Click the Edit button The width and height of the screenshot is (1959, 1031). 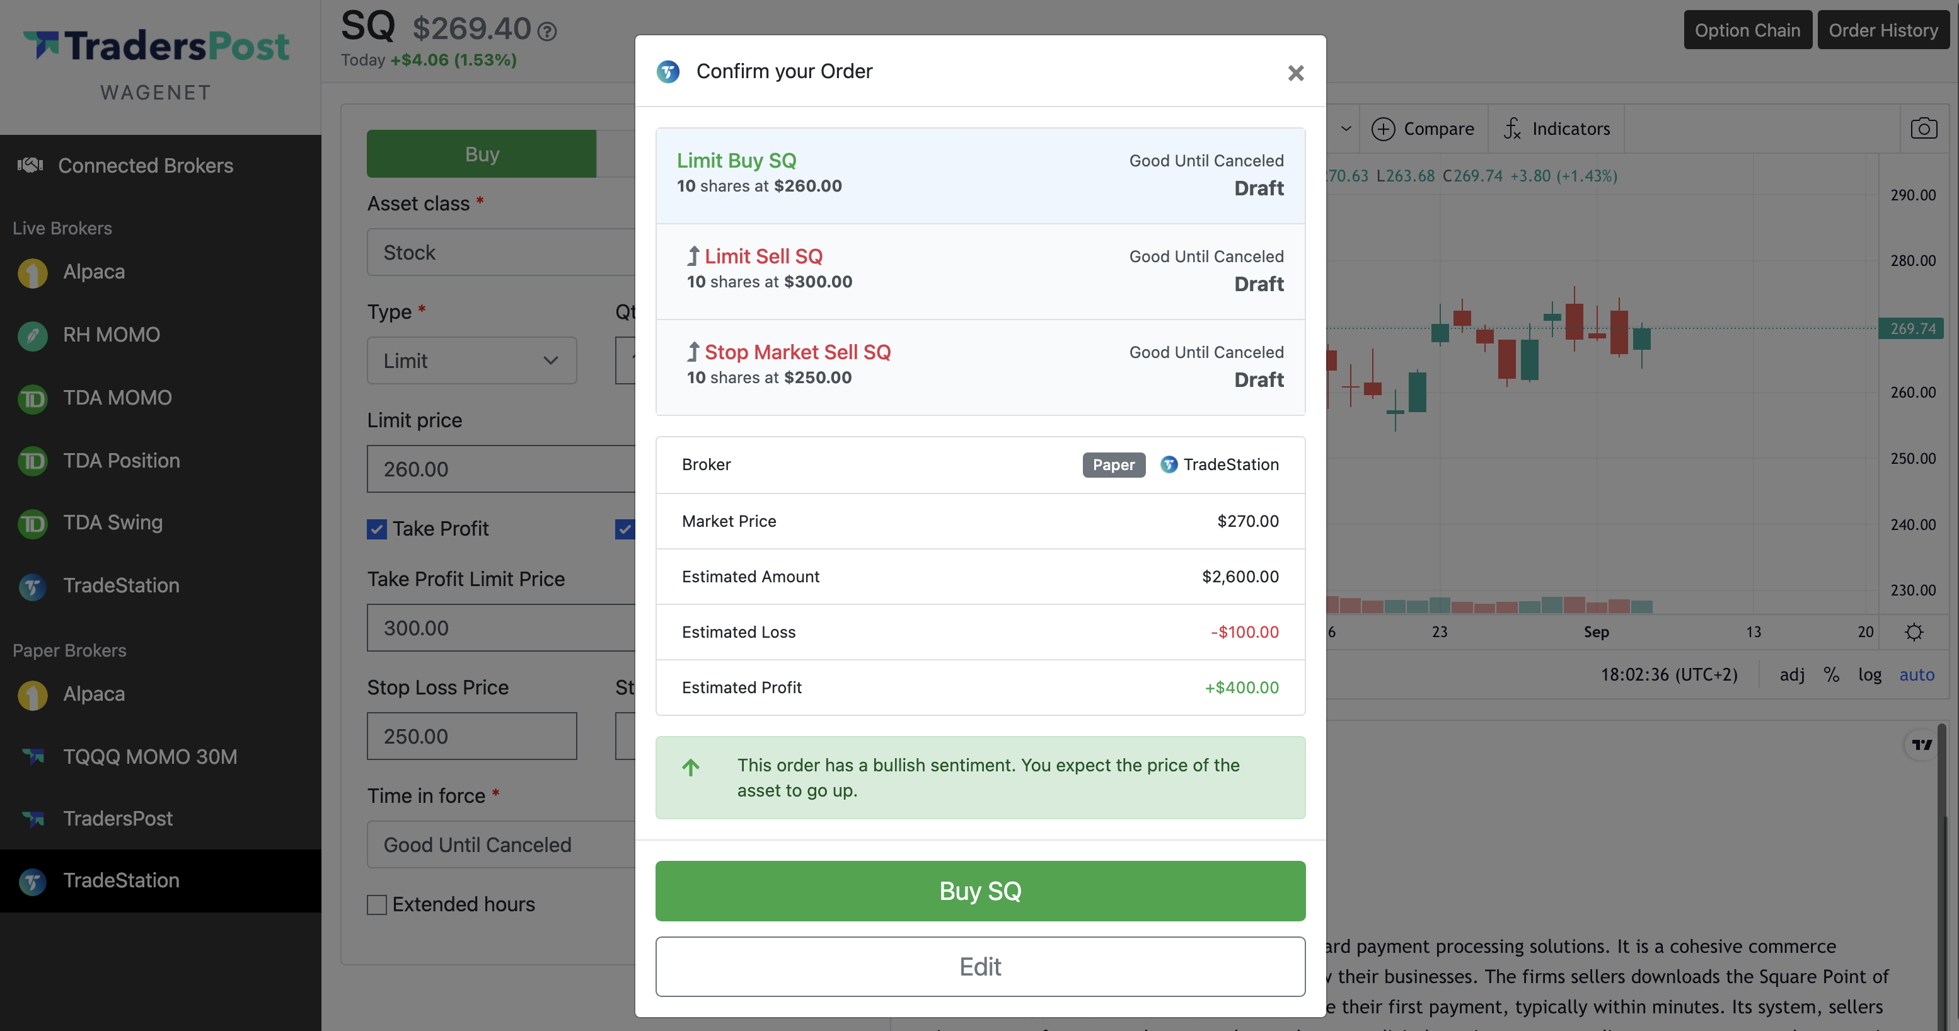(x=980, y=966)
